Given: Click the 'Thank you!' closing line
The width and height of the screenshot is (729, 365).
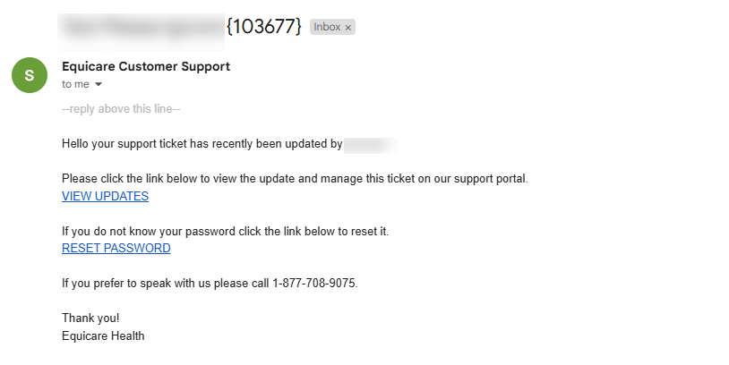Looking at the screenshot, I should (90, 318).
